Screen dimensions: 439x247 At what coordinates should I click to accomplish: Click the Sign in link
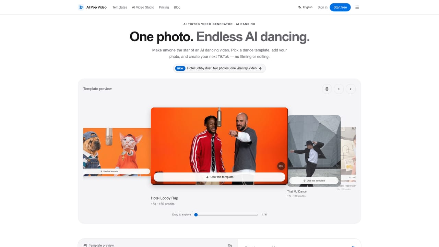point(322,7)
